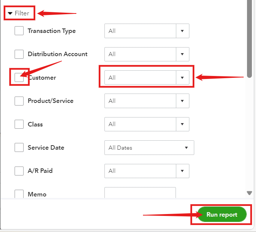This screenshot has height=232, width=256.
Task: Check the Service Date checkbox
Action: click(x=19, y=147)
